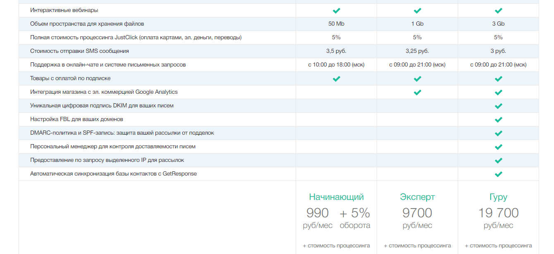Click the 9700 руб/мес price

click(x=417, y=214)
